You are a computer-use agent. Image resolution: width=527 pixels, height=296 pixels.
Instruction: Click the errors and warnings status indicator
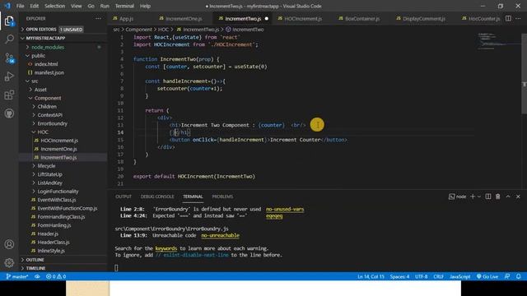(x=56, y=276)
